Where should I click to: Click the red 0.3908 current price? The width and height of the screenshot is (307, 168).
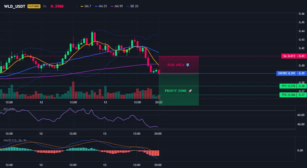tap(57, 6)
